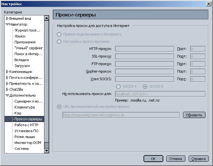213x166 pixels.
Task: Click the Обновить button
Action: (195, 115)
